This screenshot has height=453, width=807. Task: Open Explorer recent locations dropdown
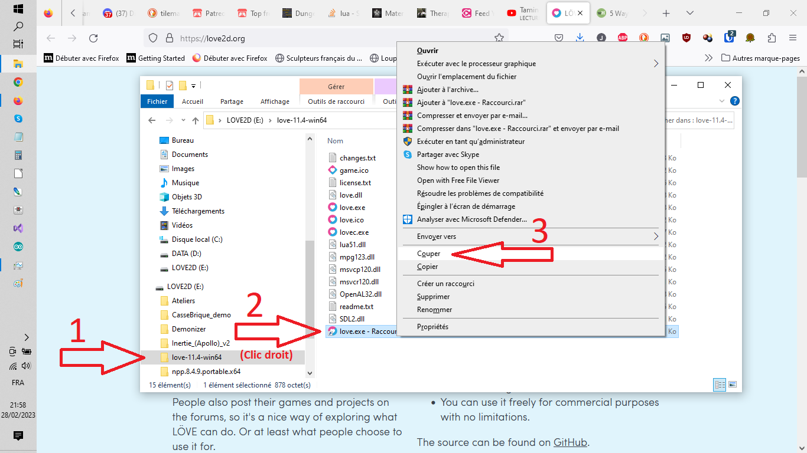tap(183, 120)
